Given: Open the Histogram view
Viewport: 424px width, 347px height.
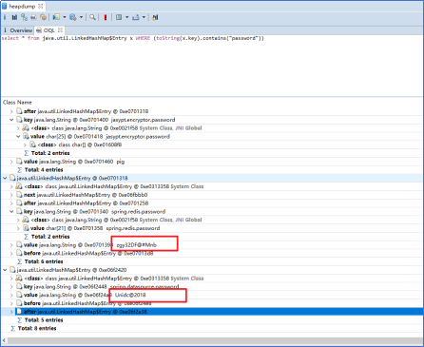Looking at the screenshot, I should pos(14,17).
